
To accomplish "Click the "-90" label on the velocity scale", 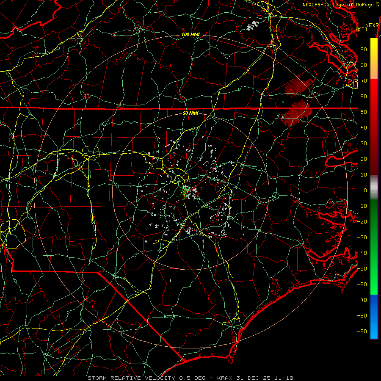I will [362, 331].
